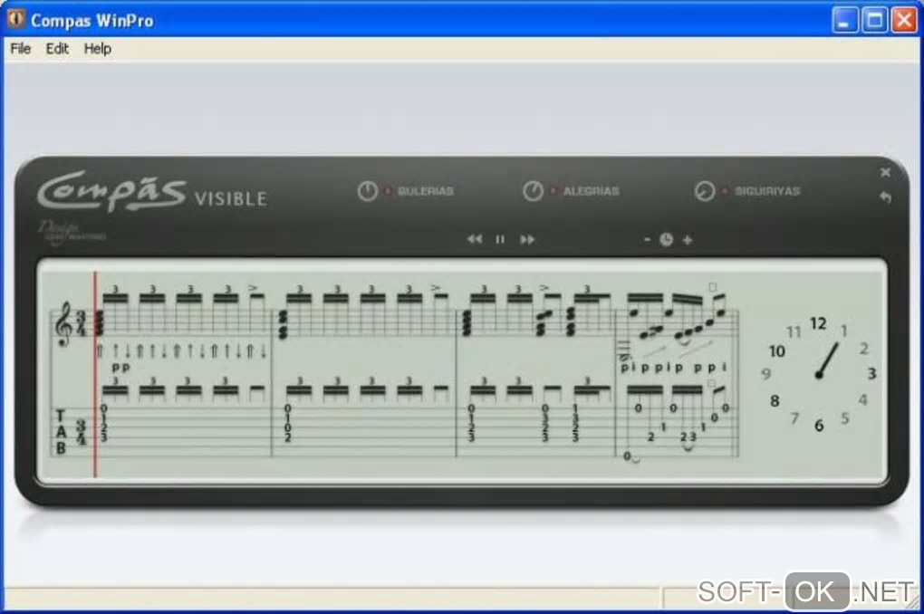Open the Edit menu

pyautogui.click(x=57, y=48)
